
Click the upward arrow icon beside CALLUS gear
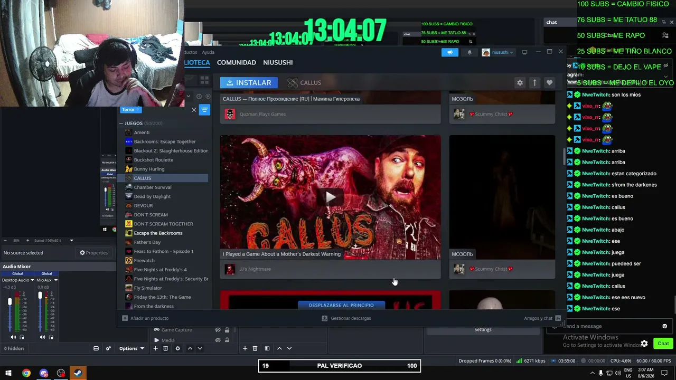[534, 83]
